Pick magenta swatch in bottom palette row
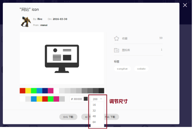The width and height of the screenshot is (196, 129). 56,99
